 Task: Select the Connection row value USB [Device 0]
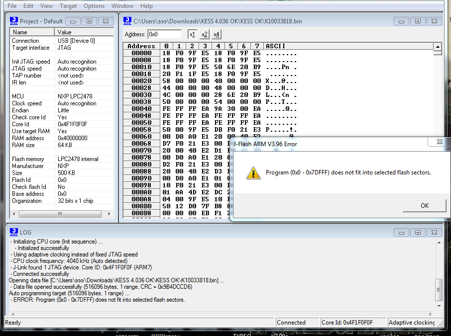click(76, 41)
